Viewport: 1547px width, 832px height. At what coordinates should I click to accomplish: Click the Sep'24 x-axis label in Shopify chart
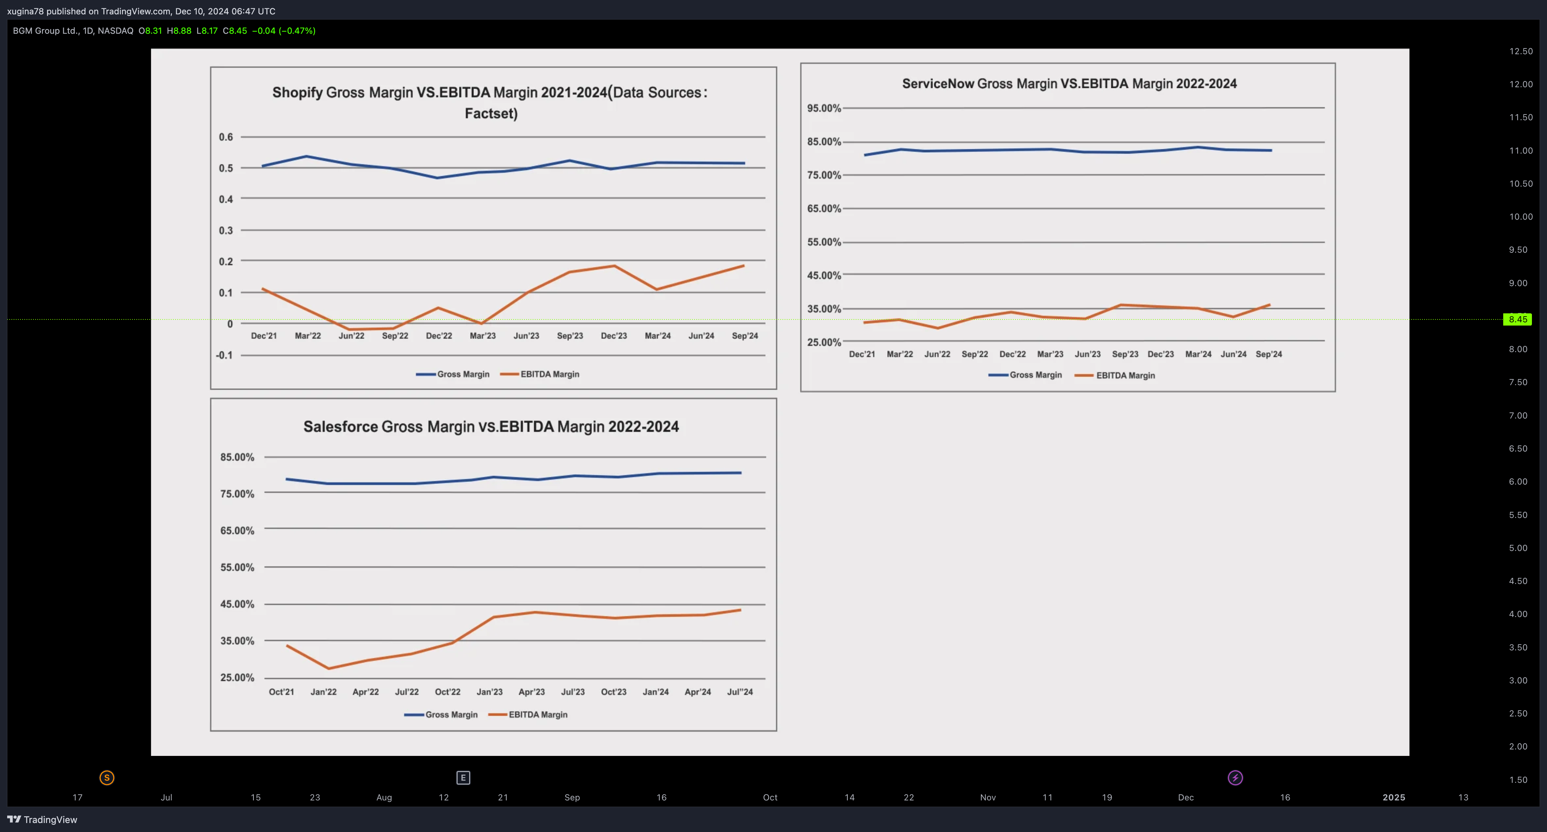pos(745,336)
